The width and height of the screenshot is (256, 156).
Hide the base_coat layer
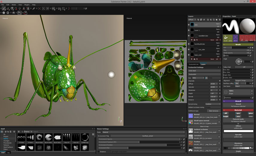189,55
